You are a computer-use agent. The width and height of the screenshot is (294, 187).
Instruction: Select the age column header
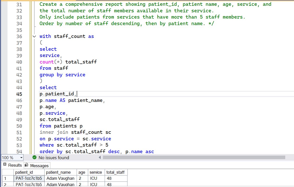(x=82, y=172)
